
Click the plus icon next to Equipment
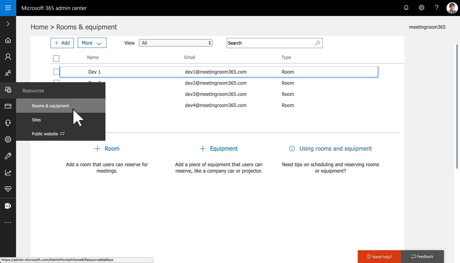203,148
